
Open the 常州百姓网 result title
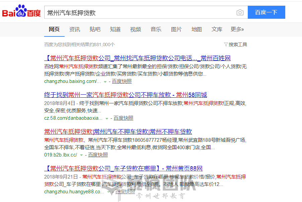point(138,58)
